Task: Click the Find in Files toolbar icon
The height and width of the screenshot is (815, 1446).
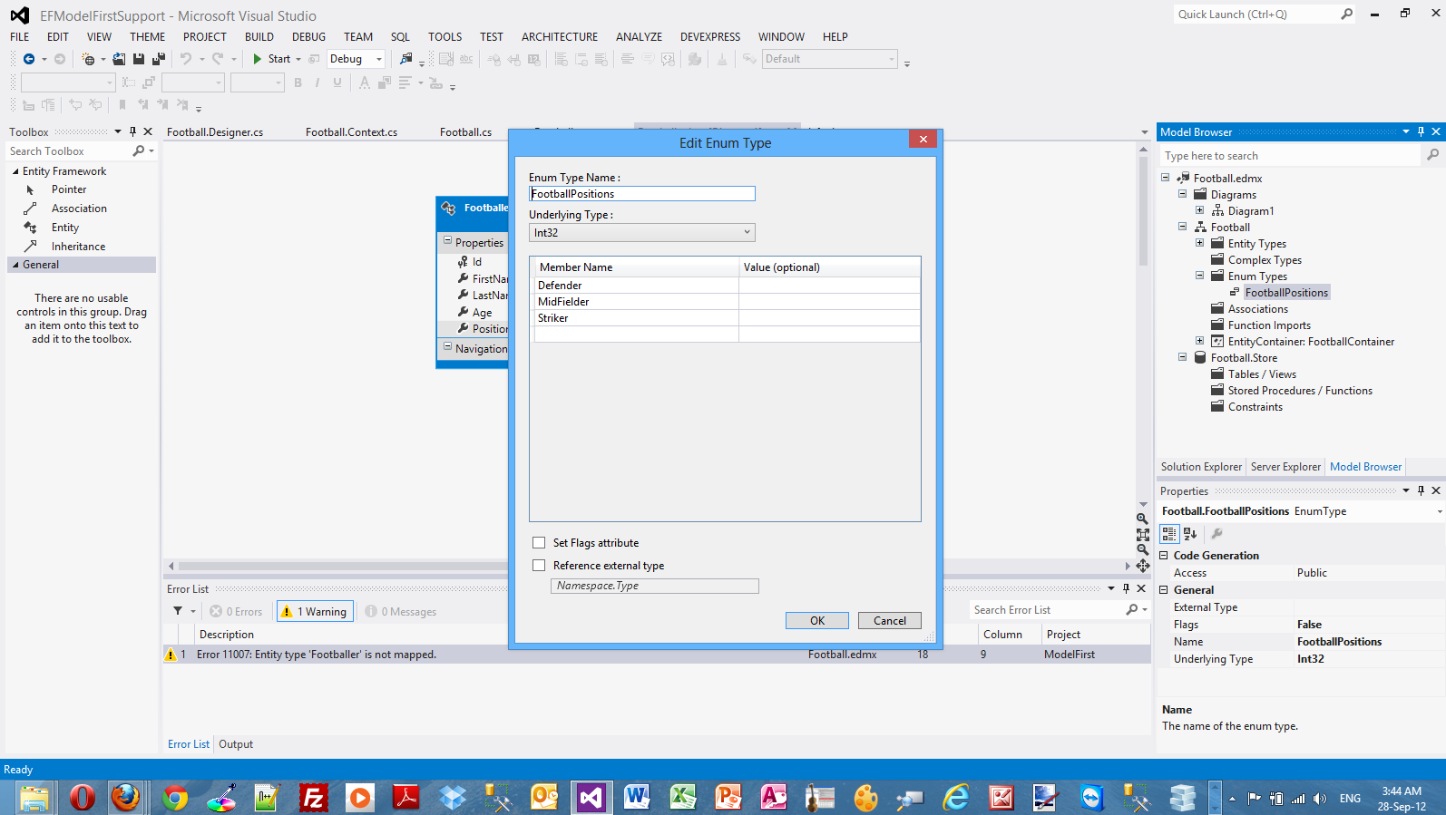Action: [x=405, y=59]
